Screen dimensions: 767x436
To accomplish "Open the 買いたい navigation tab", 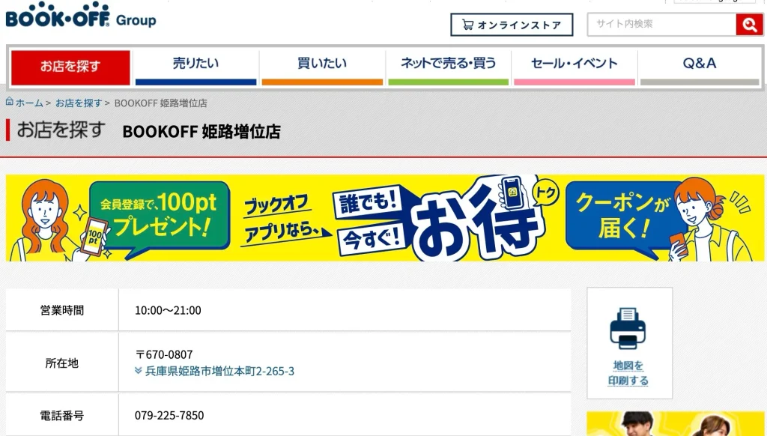I will tap(322, 67).
